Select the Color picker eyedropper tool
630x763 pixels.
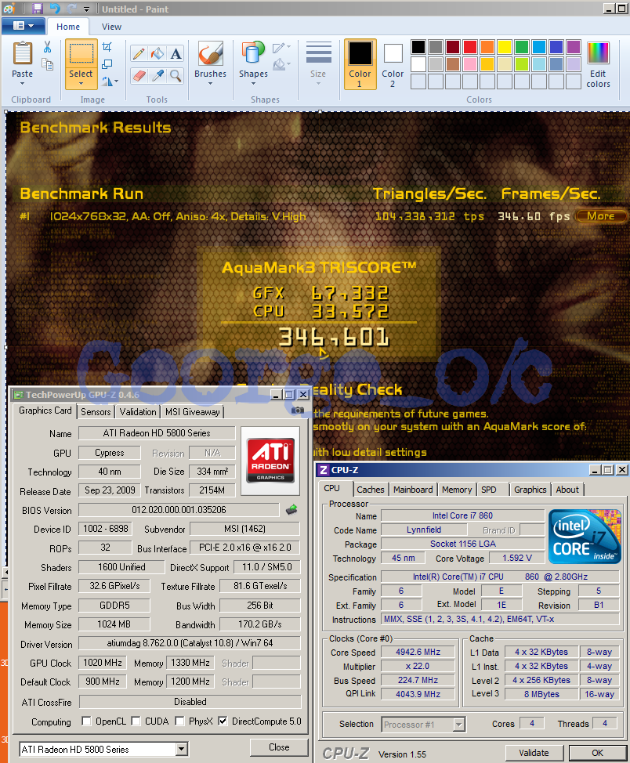point(157,75)
